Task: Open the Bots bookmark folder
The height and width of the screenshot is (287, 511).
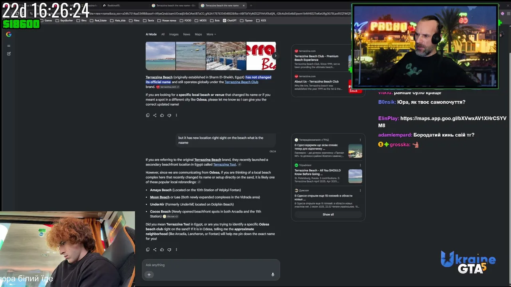Action: pyautogui.click(x=215, y=20)
